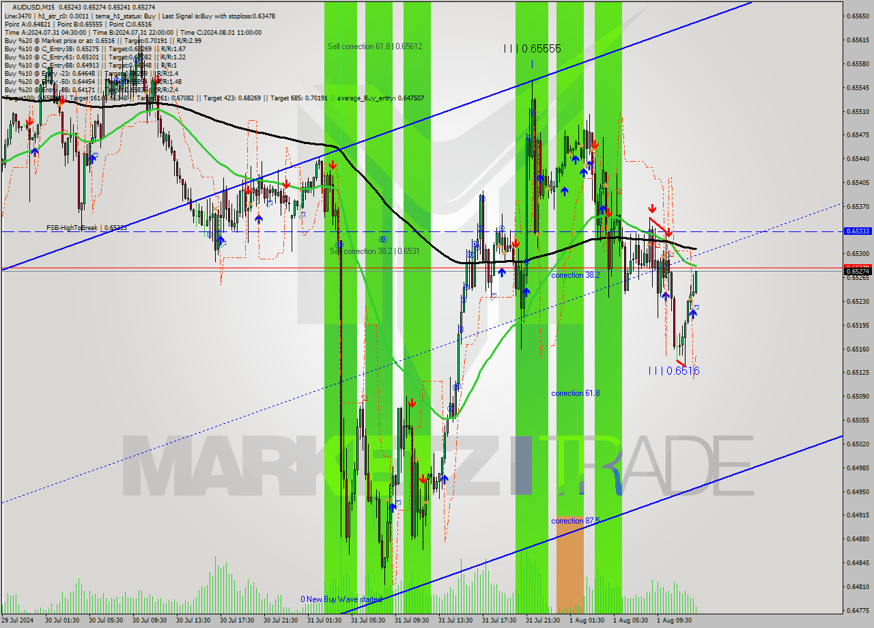Viewport: 874px width, 628px height.
Task: Click the 'Sell correction 38.2 | 0.6531' label
Action: pyautogui.click(x=375, y=251)
